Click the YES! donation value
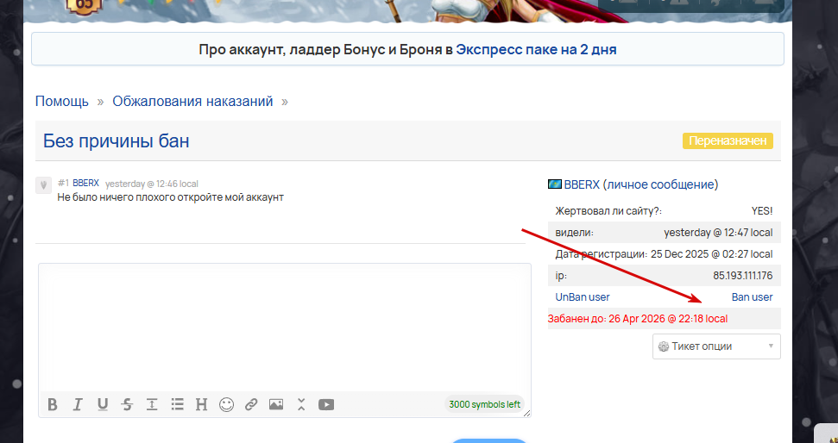 [762, 211]
